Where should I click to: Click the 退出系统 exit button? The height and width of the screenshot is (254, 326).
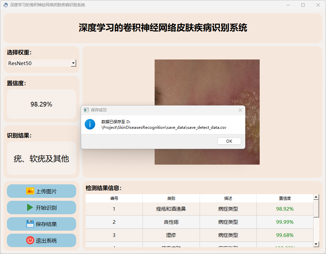[42, 241]
